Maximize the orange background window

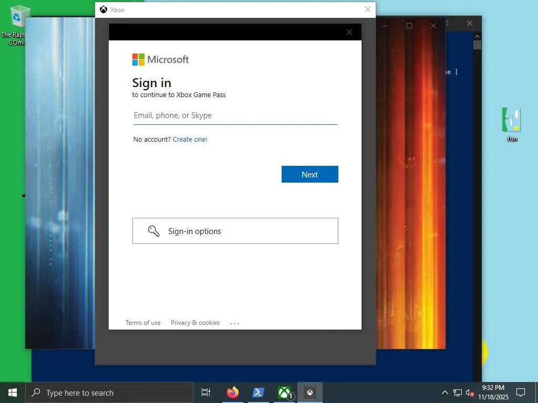click(x=409, y=26)
